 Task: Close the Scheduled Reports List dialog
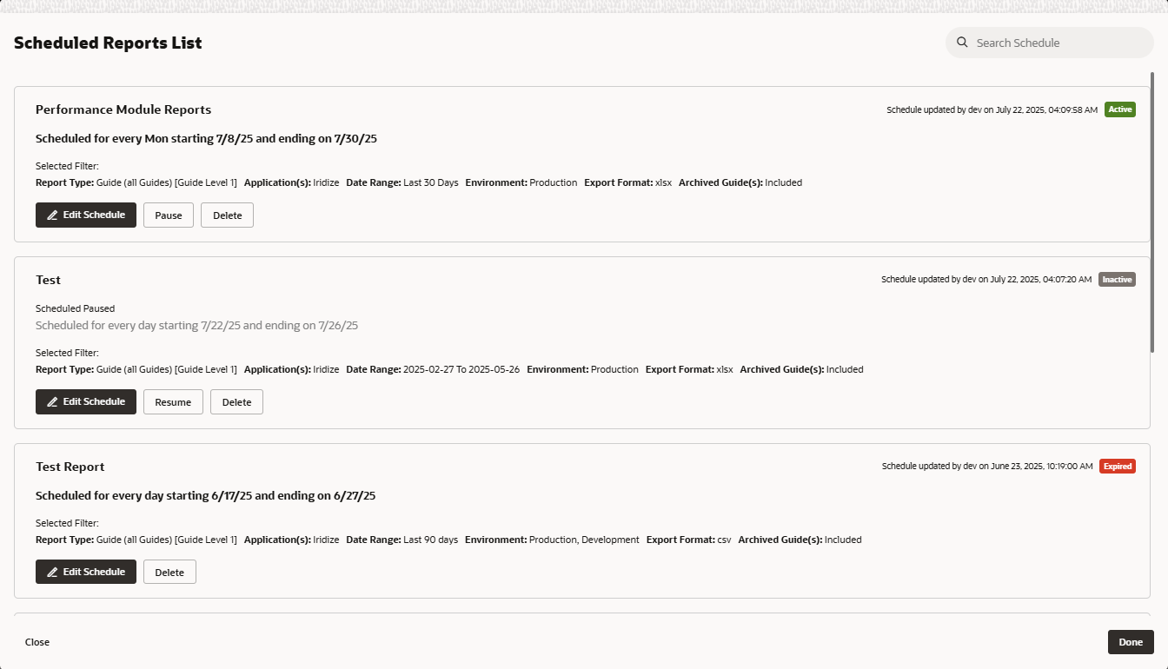[37, 642]
